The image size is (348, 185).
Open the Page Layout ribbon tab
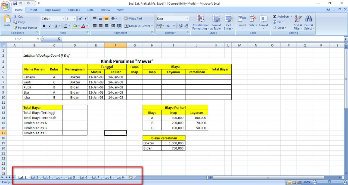point(53,10)
